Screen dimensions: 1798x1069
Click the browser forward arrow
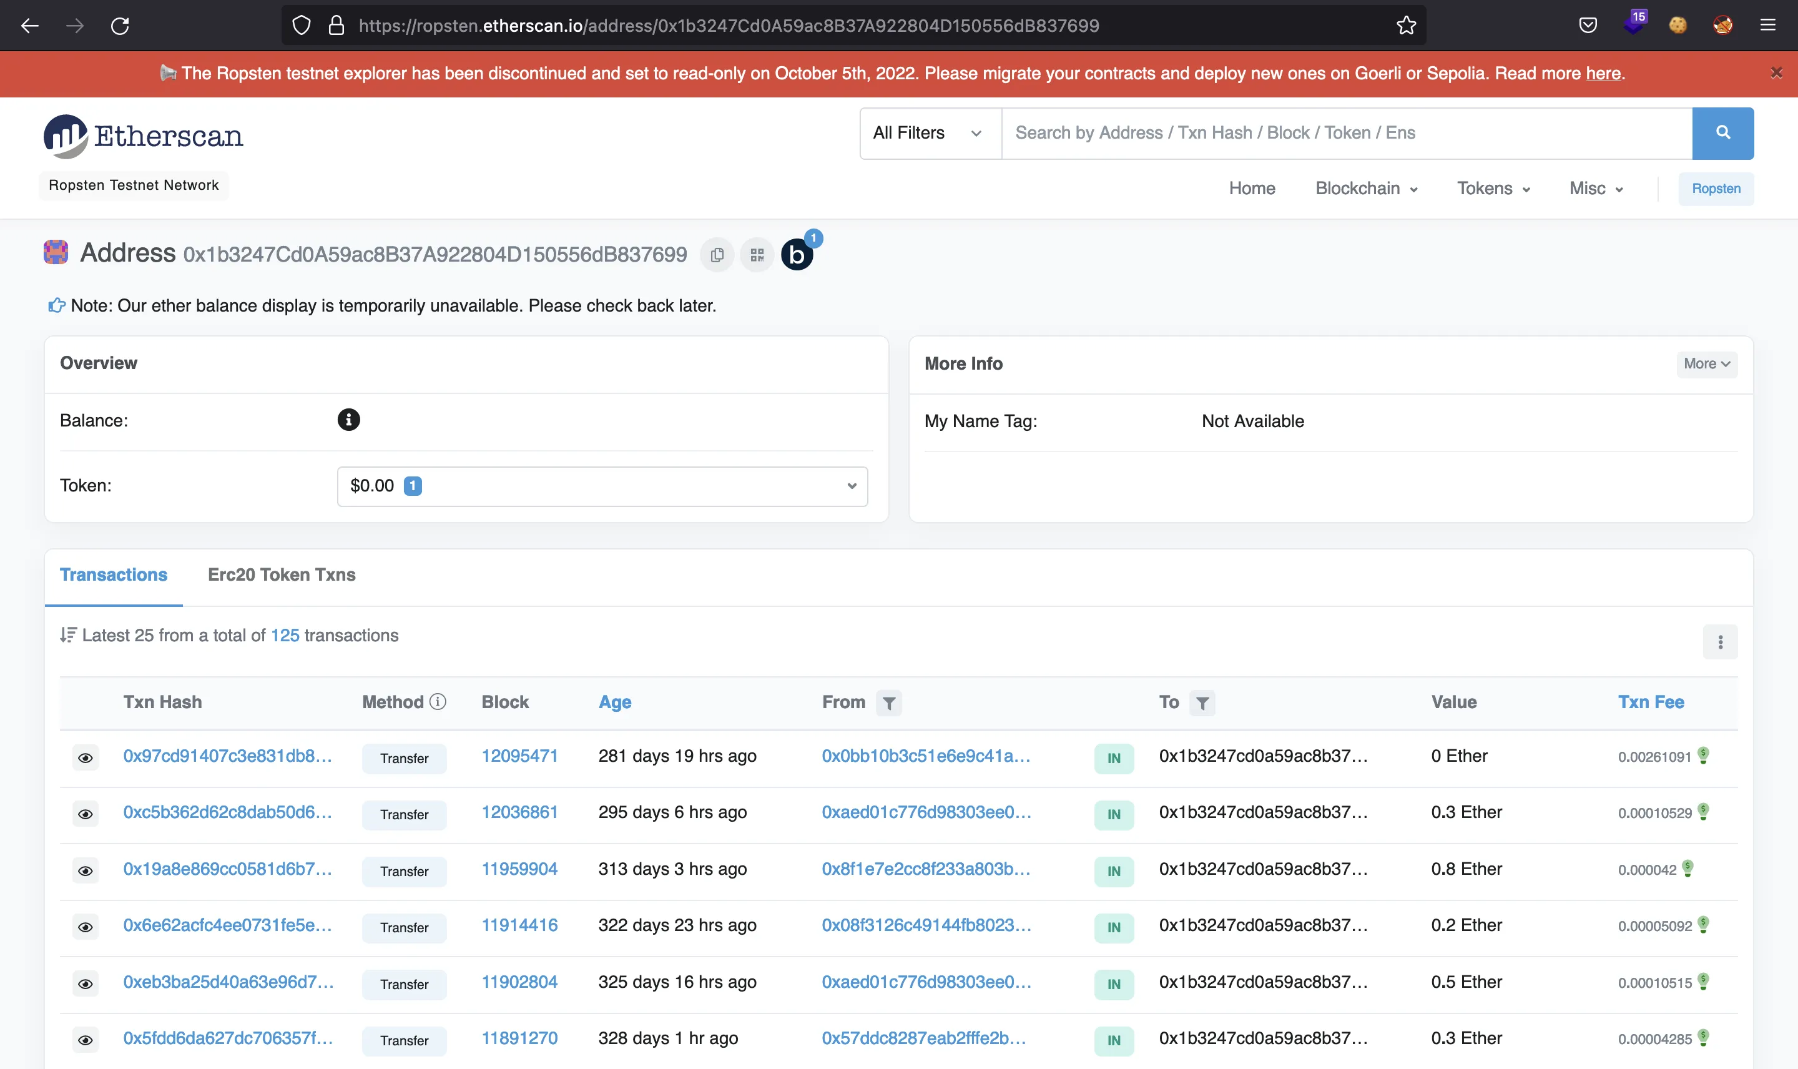[x=75, y=26]
